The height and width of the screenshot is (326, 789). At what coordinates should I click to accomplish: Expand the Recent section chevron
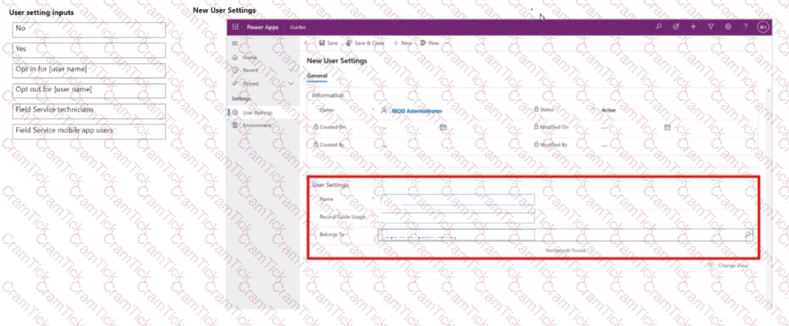tap(292, 70)
